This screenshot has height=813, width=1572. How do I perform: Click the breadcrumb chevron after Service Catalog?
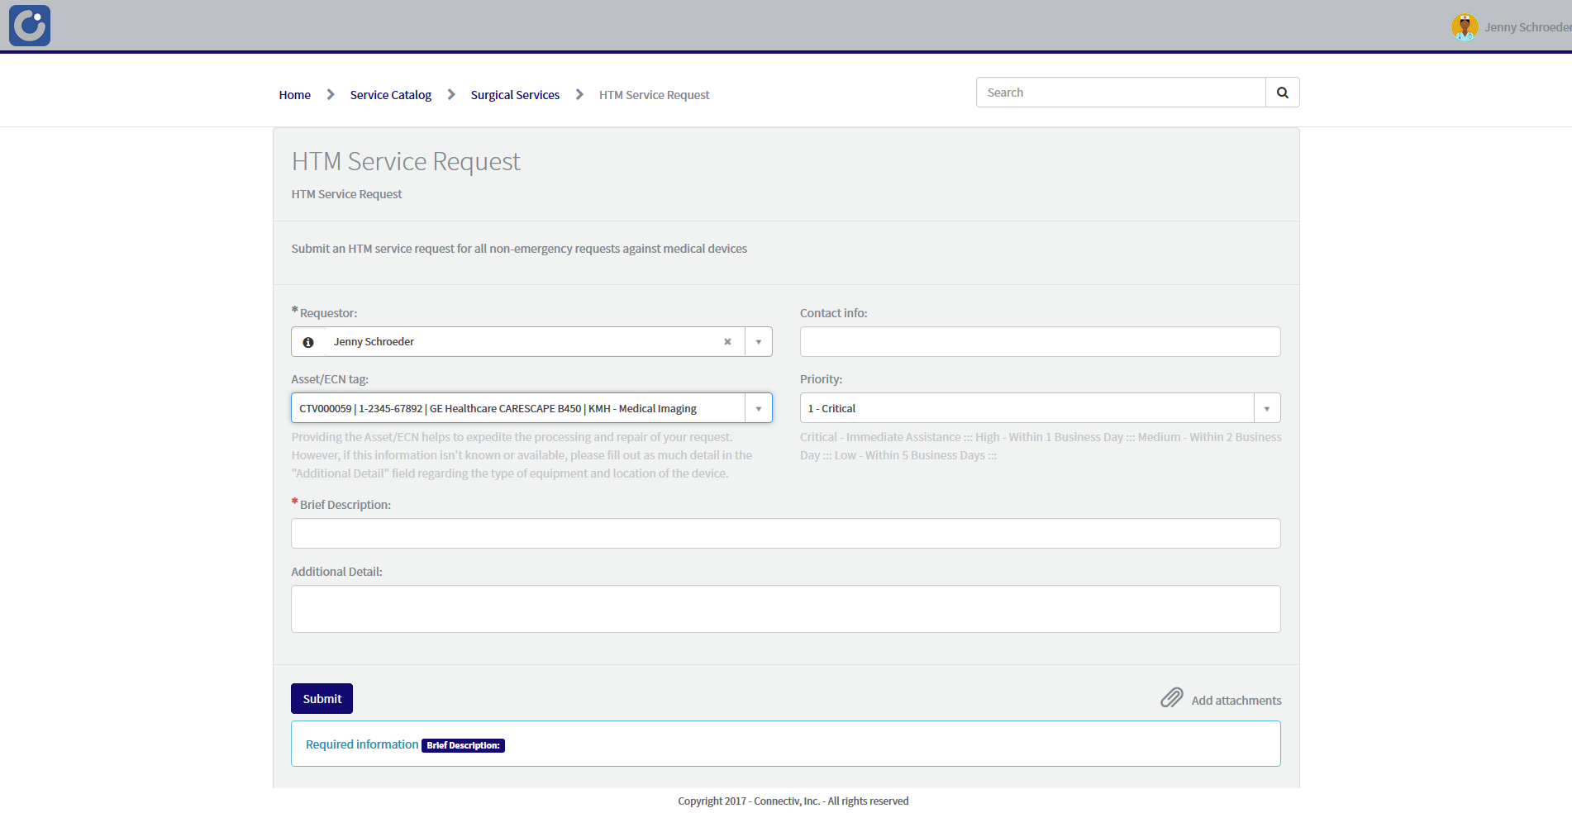(450, 94)
